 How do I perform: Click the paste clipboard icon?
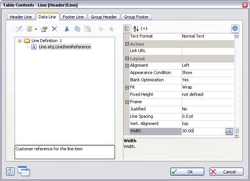click(88, 29)
